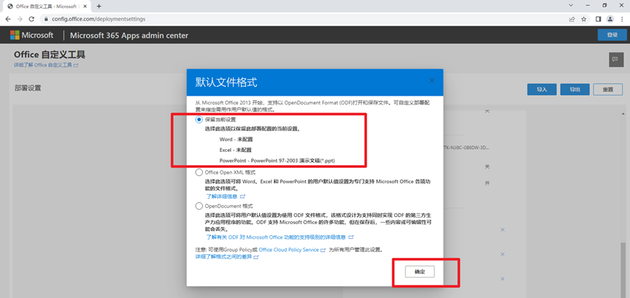Click the 重置 button
This screenshot has width=630, height=298.
tap(607, 89)
